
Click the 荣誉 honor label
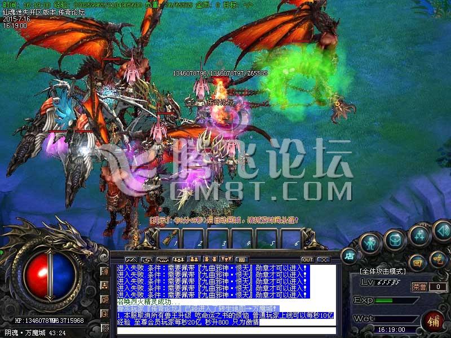pos(419,287)
